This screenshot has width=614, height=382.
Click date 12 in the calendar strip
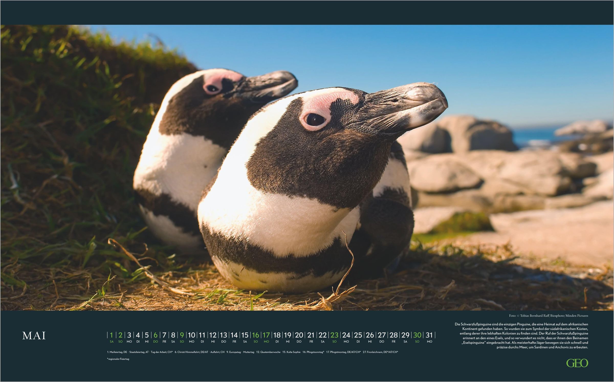(x=213, y=335)
